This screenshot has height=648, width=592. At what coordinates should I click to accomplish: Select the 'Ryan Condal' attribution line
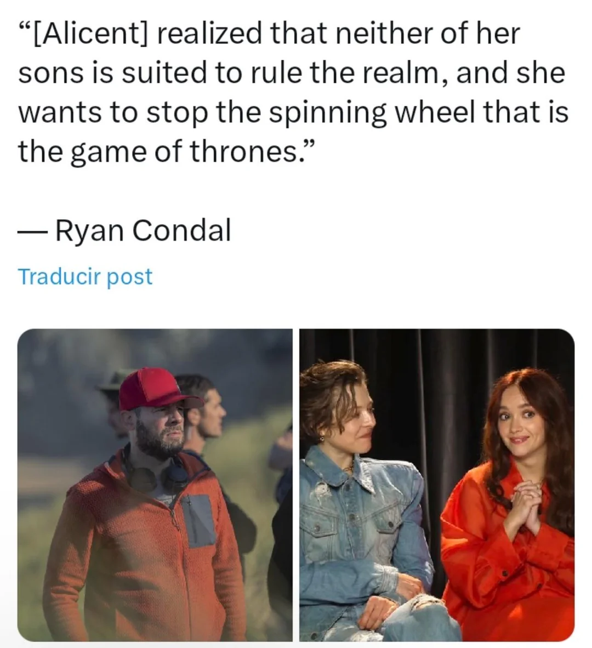point(124,230)
